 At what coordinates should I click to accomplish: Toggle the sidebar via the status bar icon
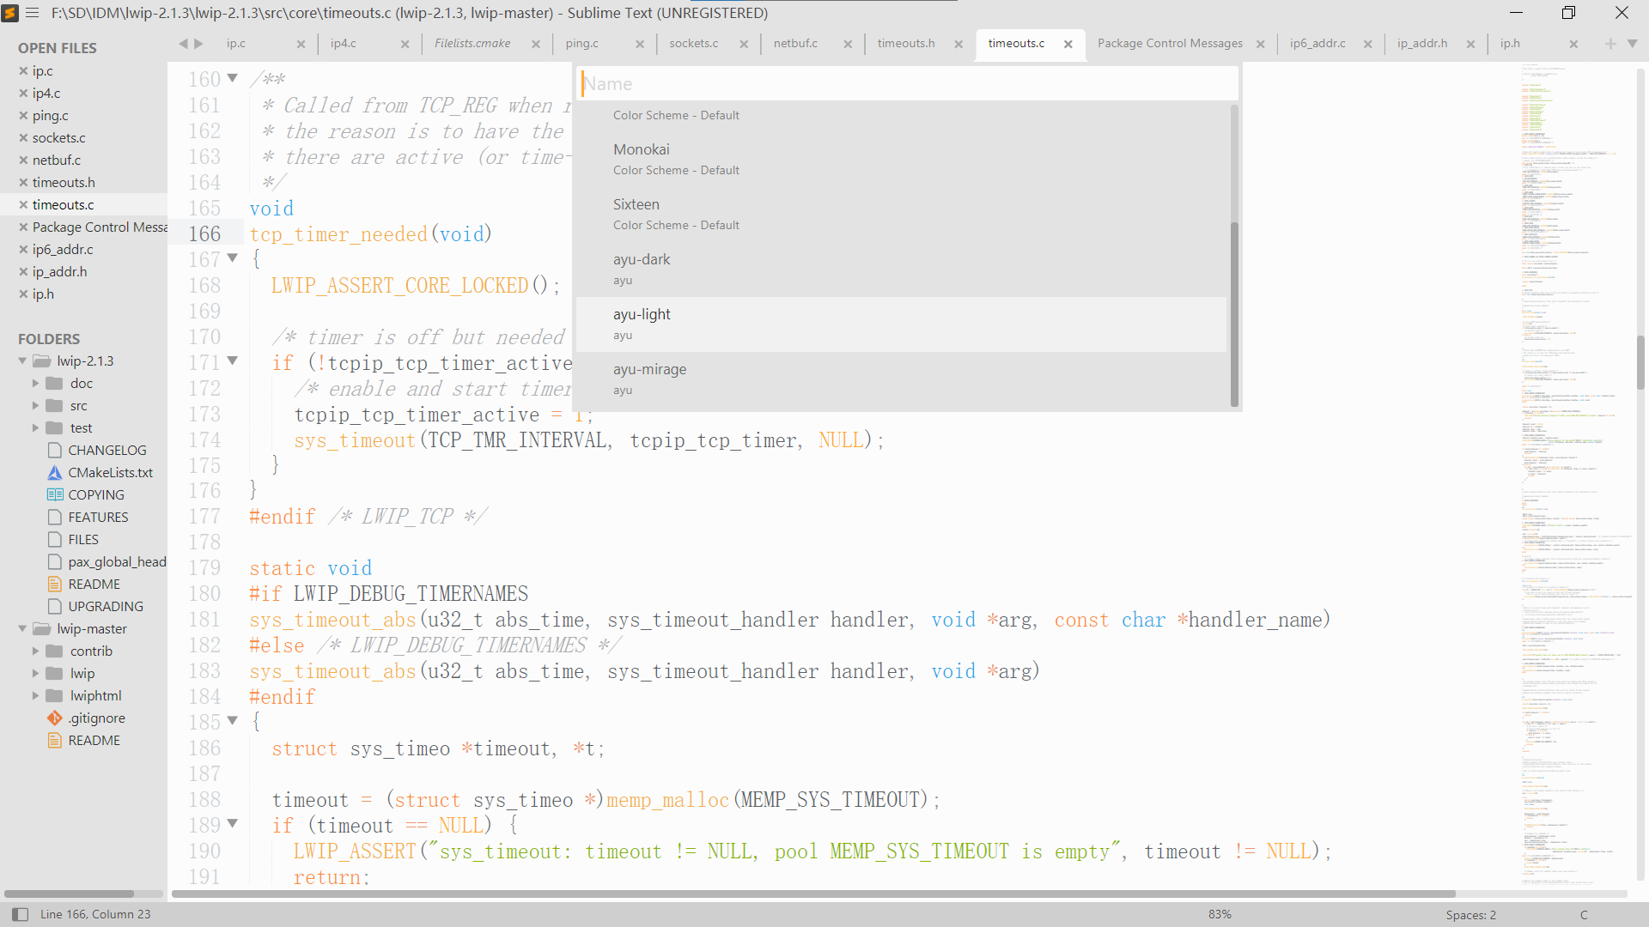point(20,914)
